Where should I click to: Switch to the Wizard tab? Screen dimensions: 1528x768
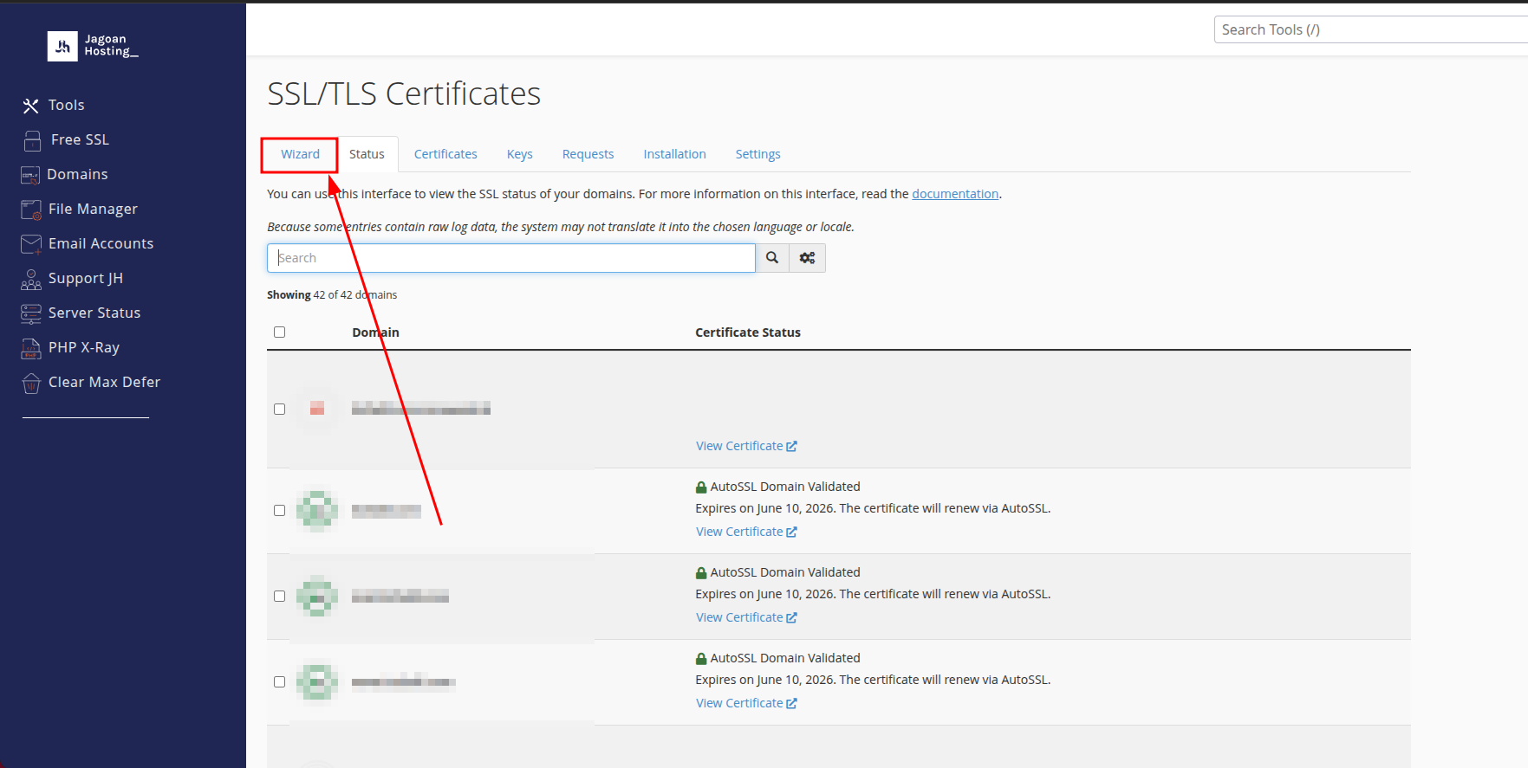coord(300,154)
